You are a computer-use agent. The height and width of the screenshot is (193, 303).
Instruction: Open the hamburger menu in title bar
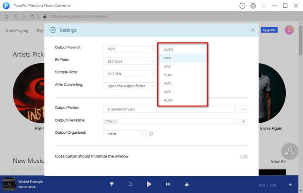pos(264,6)
